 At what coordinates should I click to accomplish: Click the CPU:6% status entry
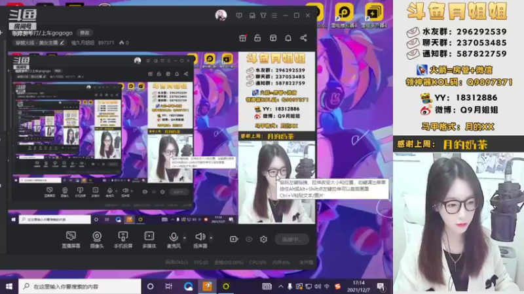click(257, 263)
